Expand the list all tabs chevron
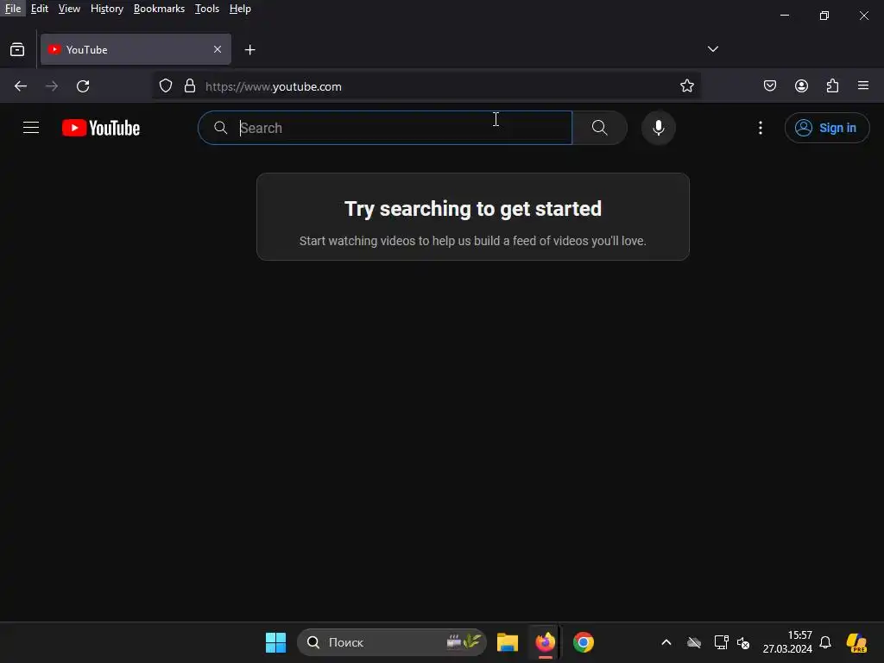884x663 pixels. tap(712, 49)
